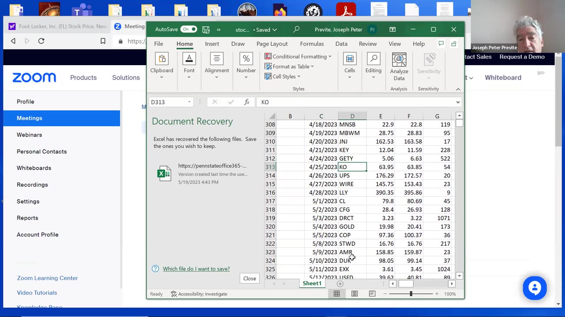Click the 'Which file do I want to save?' link
565x317 pixels.
(x=196, y=269)
